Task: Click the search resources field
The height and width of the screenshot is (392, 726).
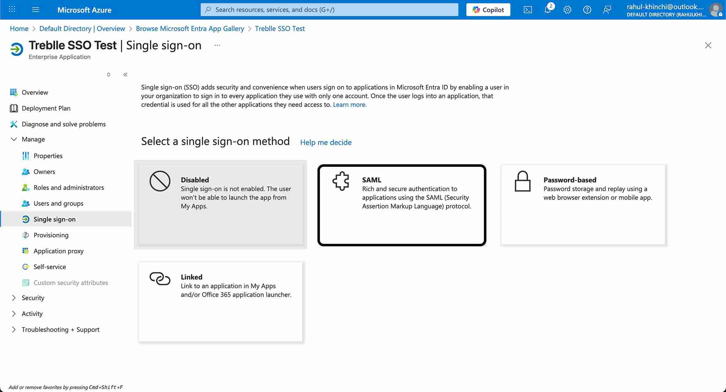Action: coord(329,9)
